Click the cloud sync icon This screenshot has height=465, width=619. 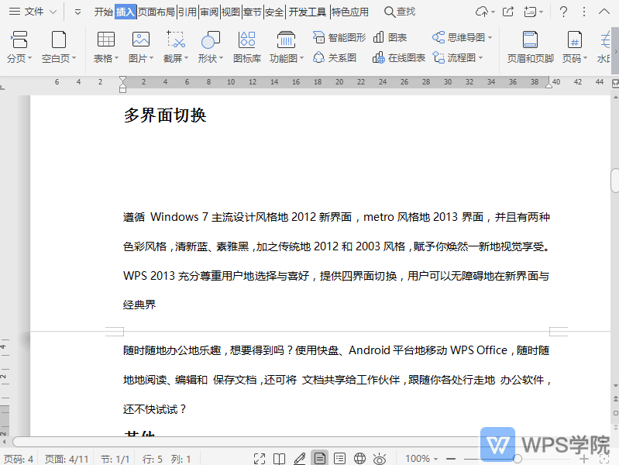pos(482,12)
